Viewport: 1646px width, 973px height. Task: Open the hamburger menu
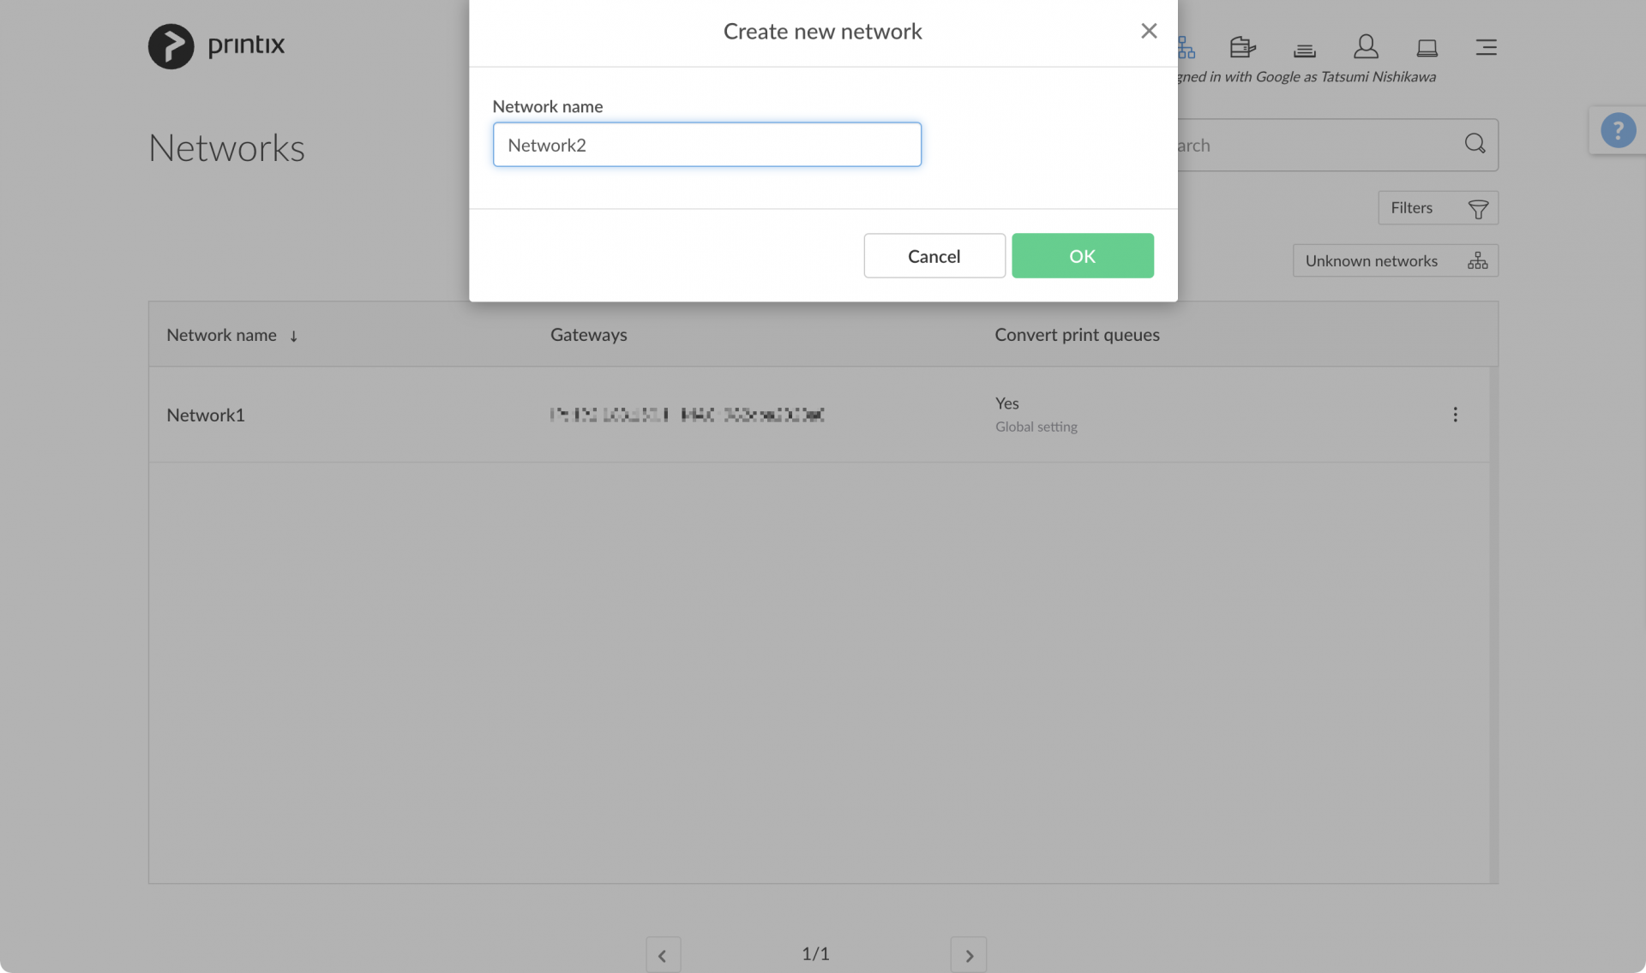tap(1486, 47)
